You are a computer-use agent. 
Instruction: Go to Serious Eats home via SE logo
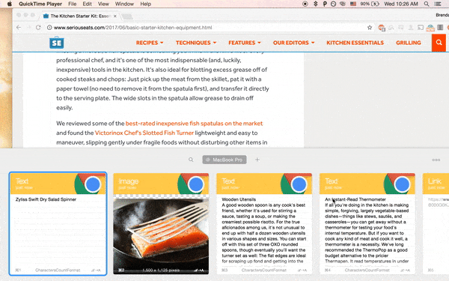pos(56,43)
